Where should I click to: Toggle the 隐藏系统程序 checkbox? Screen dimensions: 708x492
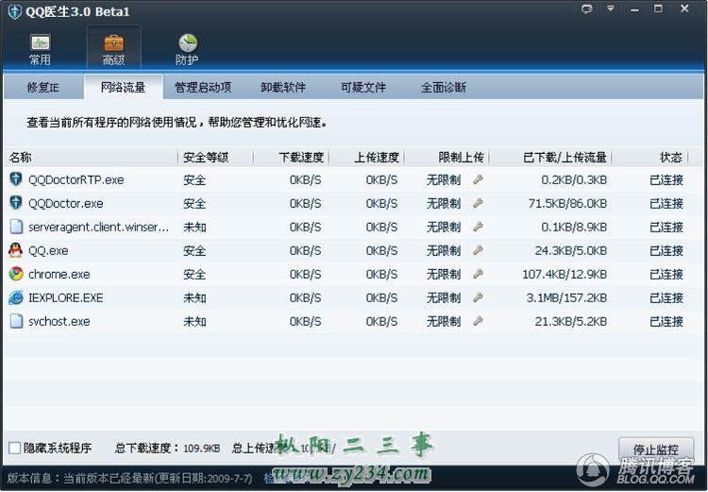pos(14,448)
